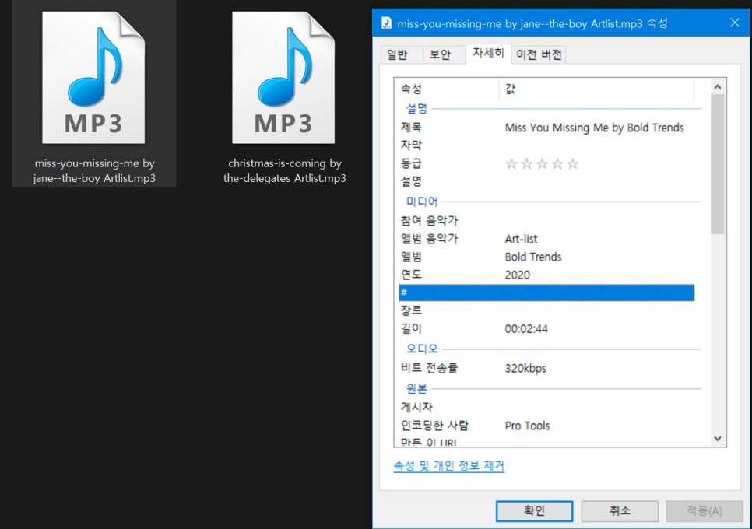Select the 자세히 tab
The width and height of the screenshot is (752, 529).
pos(487,54)
